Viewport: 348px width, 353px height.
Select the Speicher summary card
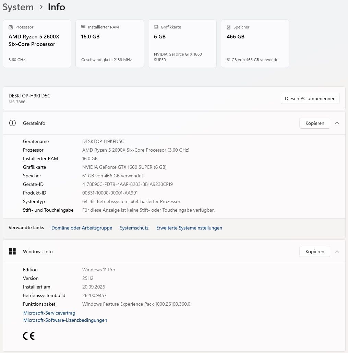point(255,44)
